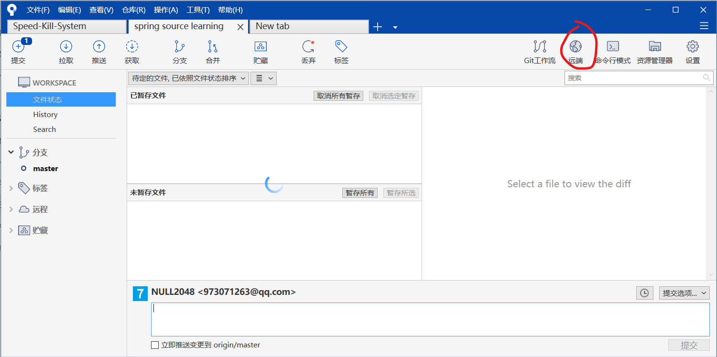Click the 提交 button at bottom right
Image resolution: width=717 pixels, height=357 pixels.
tap(689, 346)
